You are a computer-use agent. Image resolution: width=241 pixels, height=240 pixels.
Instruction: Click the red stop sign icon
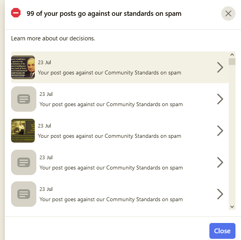coord(16,13)
